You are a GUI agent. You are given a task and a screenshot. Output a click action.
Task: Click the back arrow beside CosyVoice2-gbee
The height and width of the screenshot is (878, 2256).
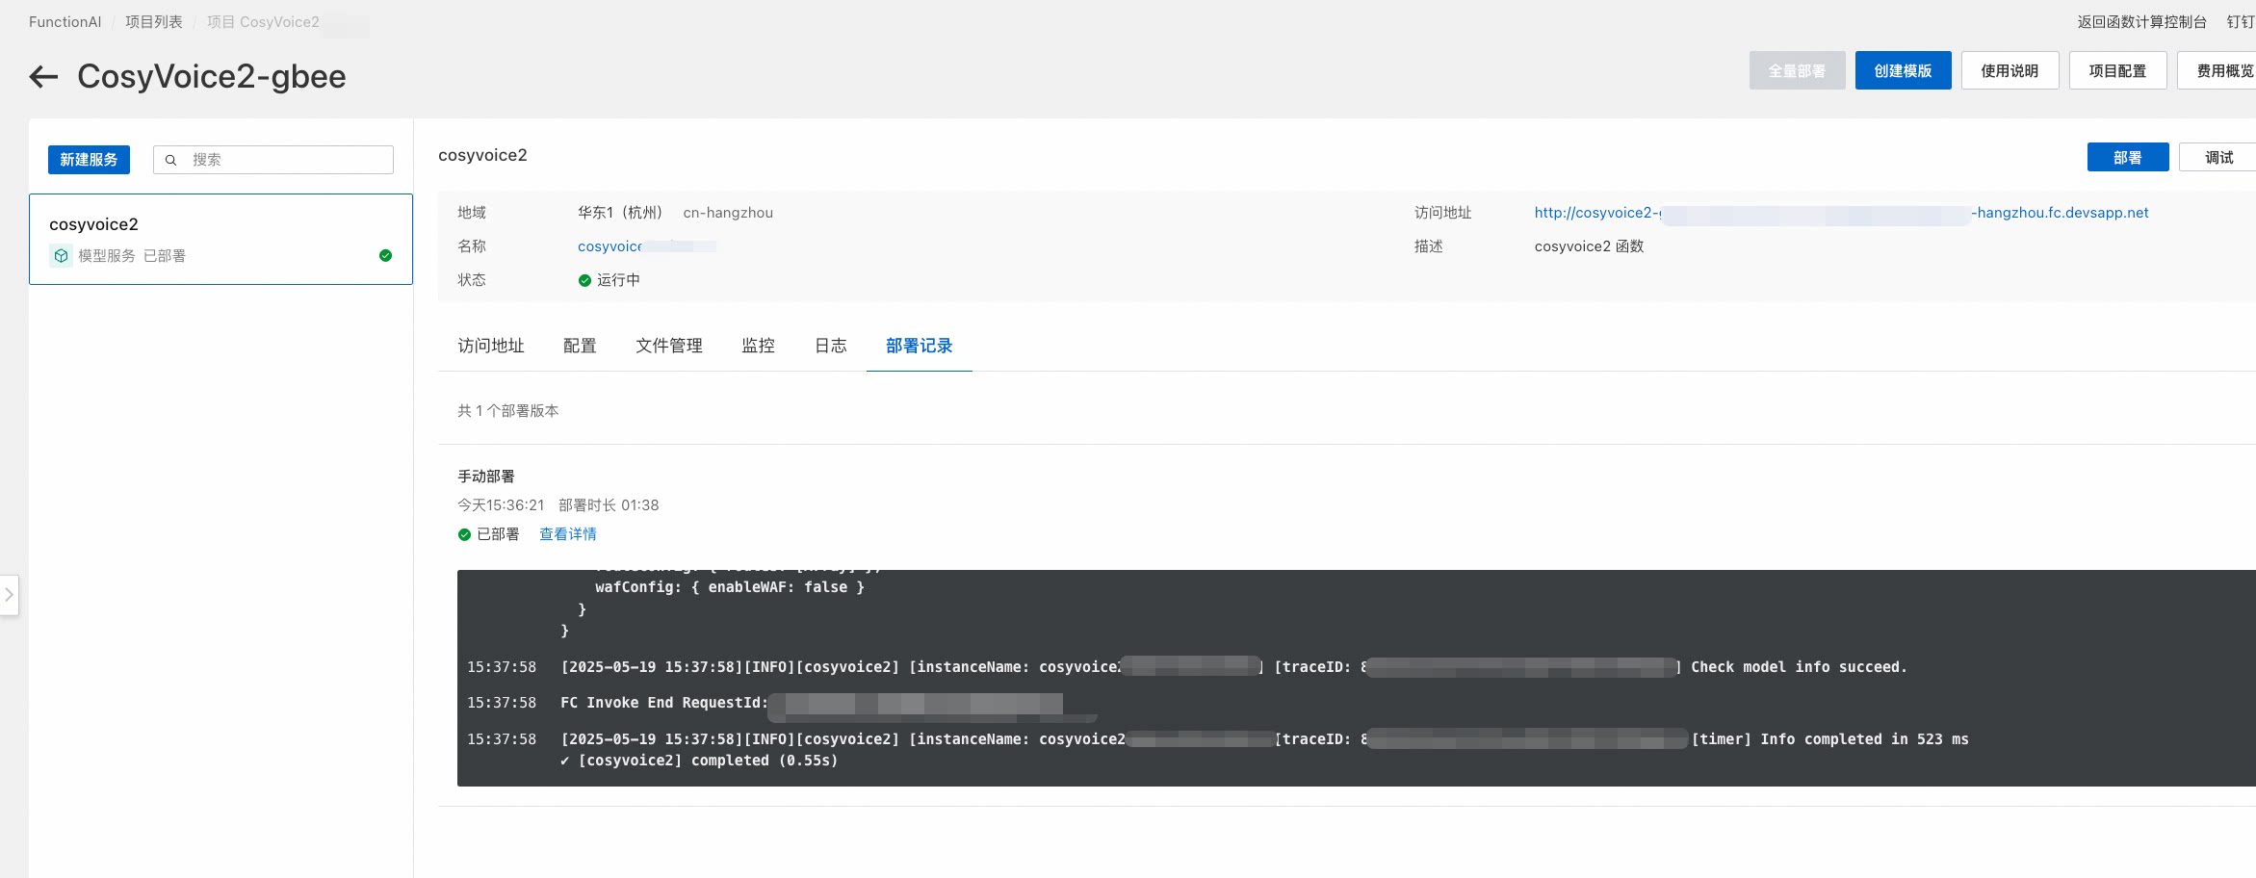(x=43, y=77)
